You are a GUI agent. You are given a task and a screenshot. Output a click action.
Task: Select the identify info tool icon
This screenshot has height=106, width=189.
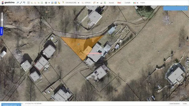18,3
